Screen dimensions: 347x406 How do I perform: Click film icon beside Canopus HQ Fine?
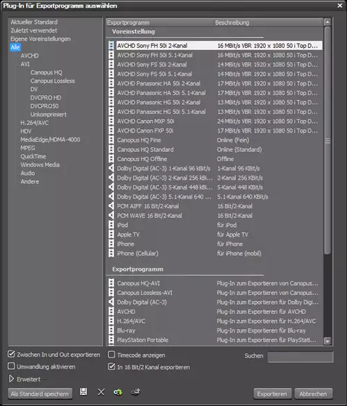click(x=111, y=140)
